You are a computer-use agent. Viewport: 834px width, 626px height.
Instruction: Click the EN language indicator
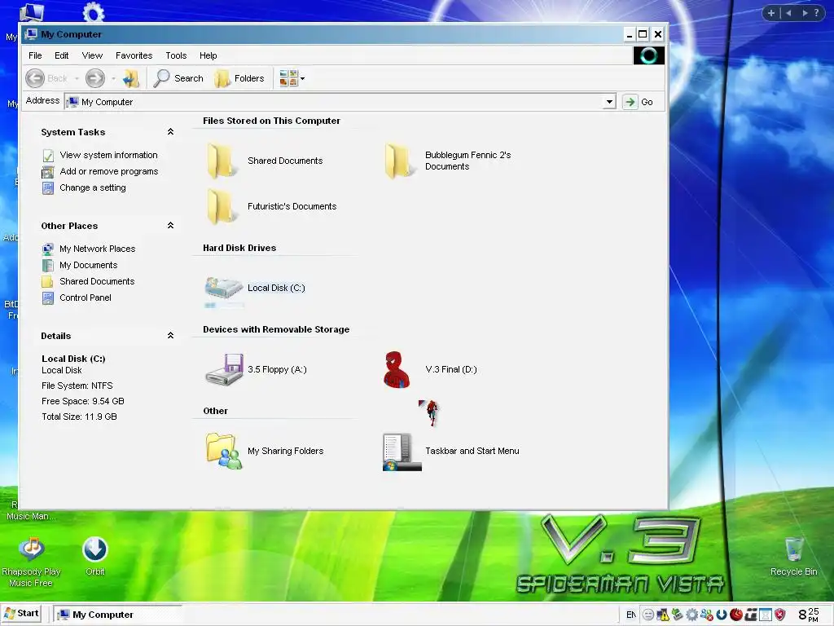click(631, 615)
